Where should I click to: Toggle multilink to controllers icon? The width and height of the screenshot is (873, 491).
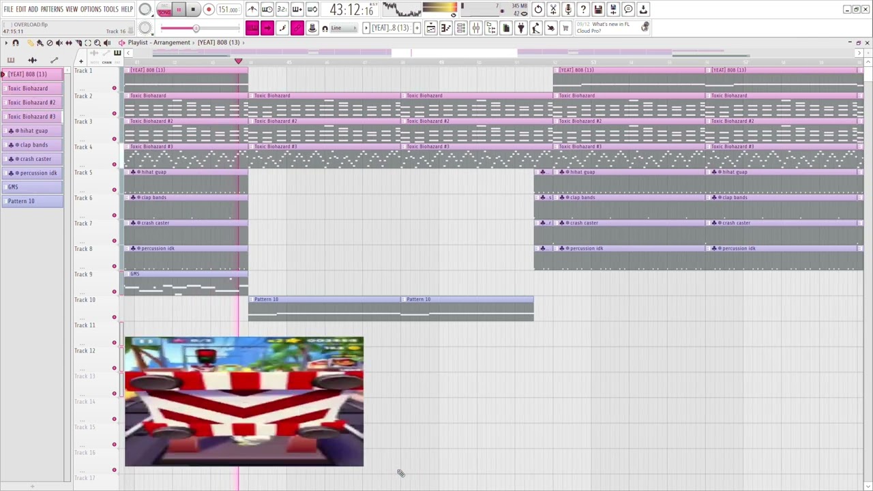tap(312, 28)
